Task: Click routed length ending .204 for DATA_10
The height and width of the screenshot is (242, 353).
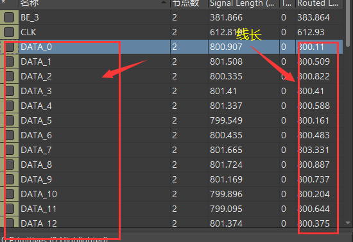Action: [x=313, y=194]
